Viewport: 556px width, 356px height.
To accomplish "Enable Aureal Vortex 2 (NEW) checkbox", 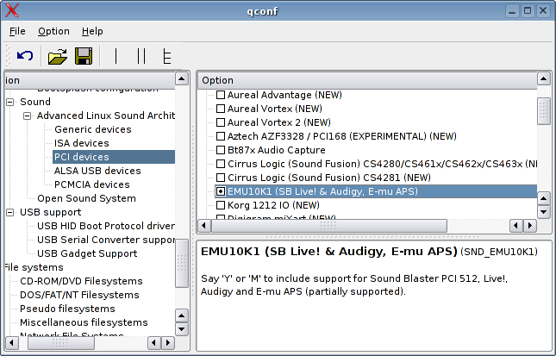I will [x=221, y=122].
